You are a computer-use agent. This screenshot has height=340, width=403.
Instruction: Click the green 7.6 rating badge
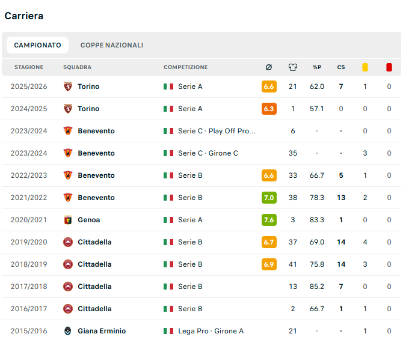[269, 220]
